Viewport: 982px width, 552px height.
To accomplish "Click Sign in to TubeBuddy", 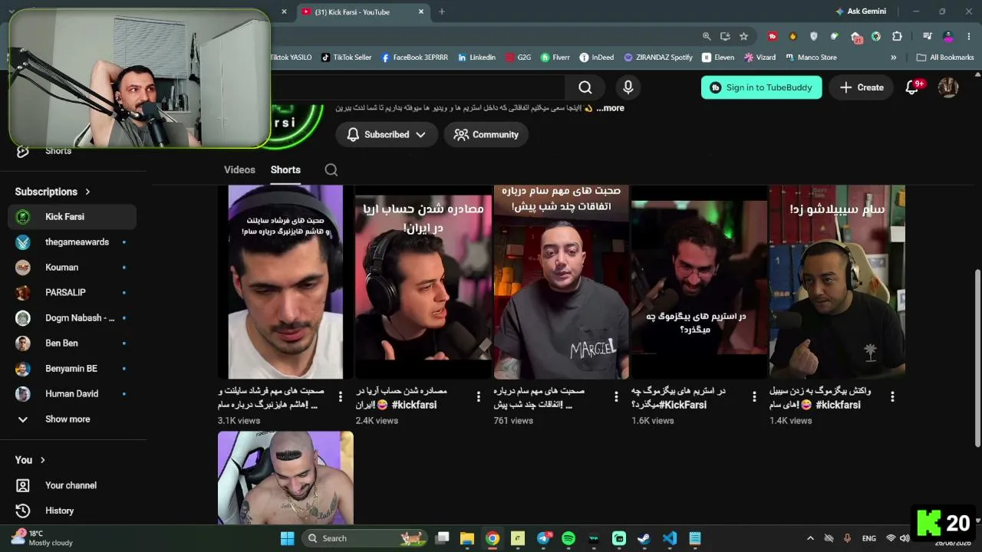I will pyautogui.click(x=762, y=87).
